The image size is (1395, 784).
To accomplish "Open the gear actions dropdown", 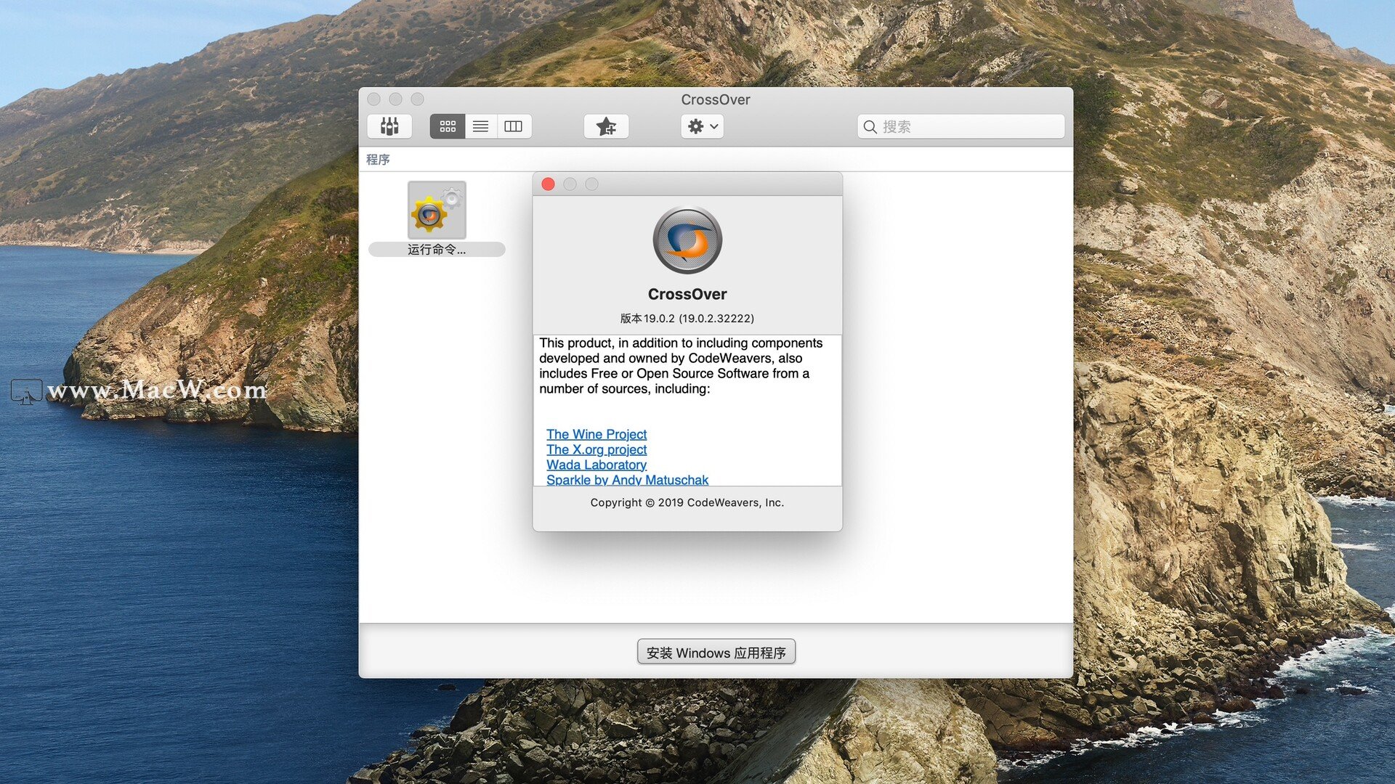I will (x=703, y=126).
